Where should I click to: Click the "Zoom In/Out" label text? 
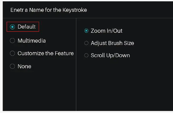point(106,31)
